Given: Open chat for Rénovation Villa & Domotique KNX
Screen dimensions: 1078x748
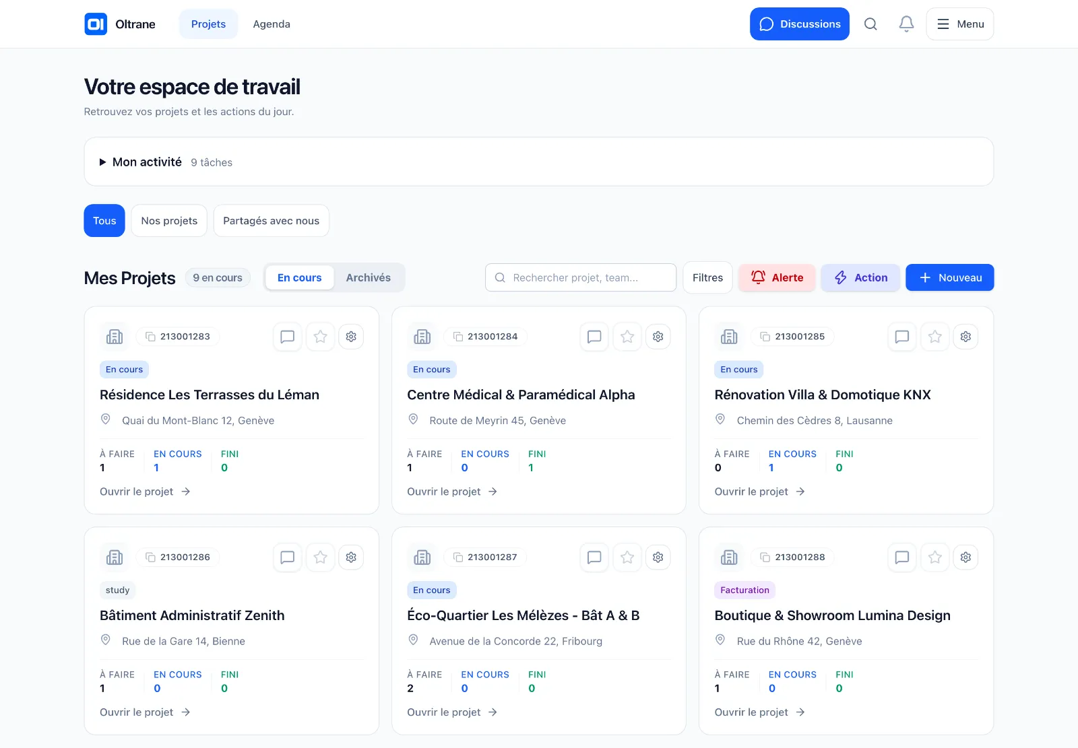Looking at the screenshot, I should pos(902,337).
